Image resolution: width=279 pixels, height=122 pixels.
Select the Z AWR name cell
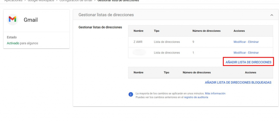[x=138, y=42]
